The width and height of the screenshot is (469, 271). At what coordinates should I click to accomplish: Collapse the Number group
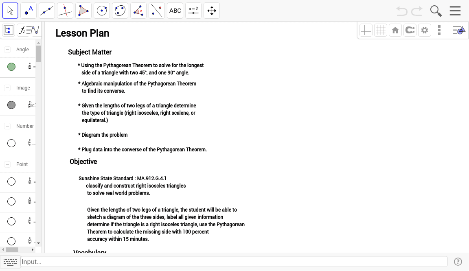[7, 126]
